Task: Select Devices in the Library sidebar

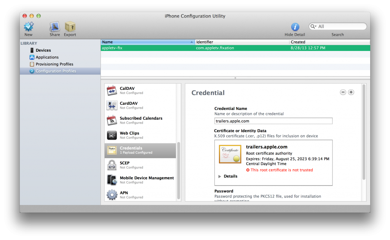Action: (43, 50)
